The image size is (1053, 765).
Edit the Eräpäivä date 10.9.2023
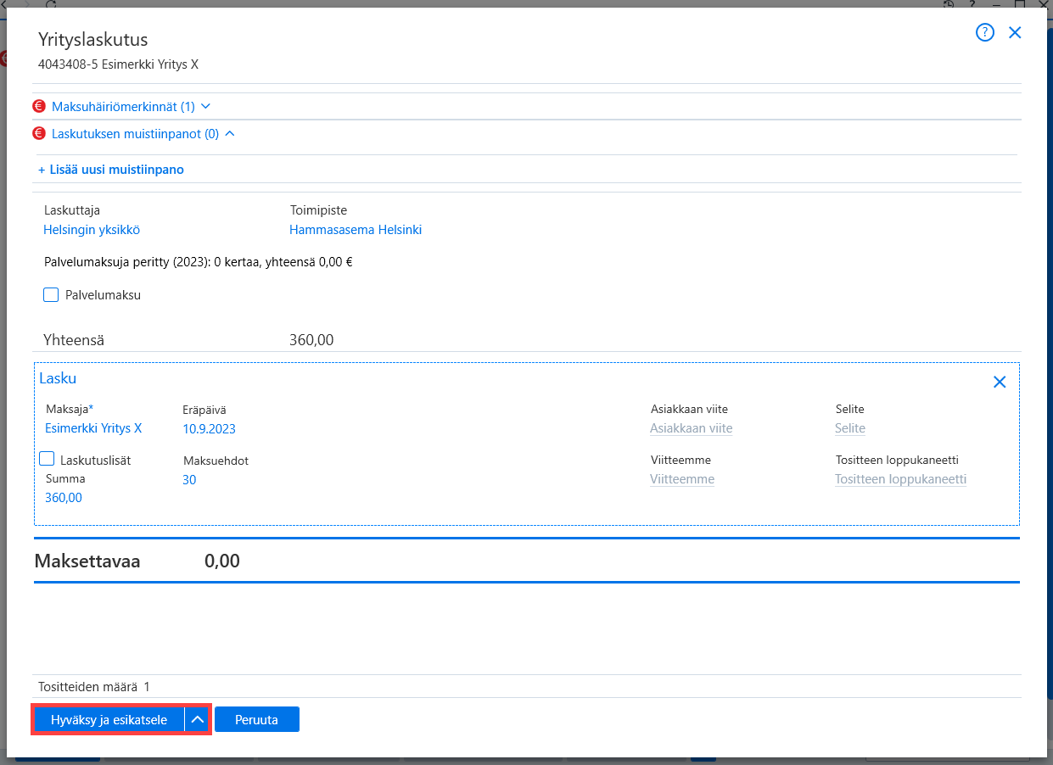pos(210,429)
